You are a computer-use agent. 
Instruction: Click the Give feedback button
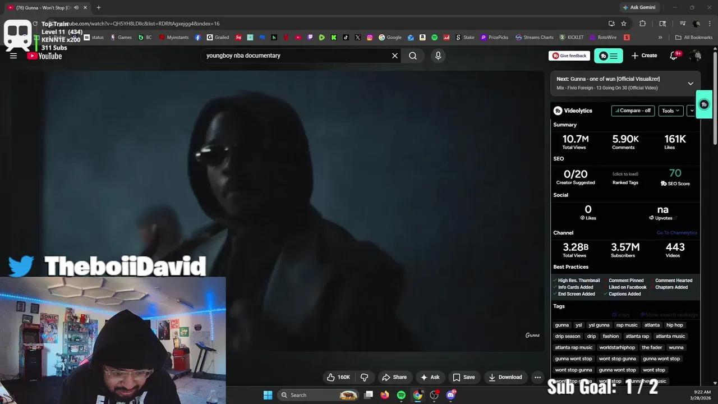pos(569,56)
